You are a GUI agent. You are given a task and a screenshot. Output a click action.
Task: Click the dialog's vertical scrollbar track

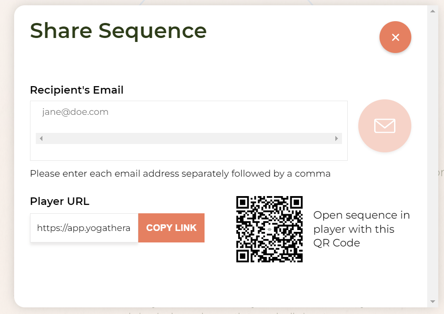(433, 156)
